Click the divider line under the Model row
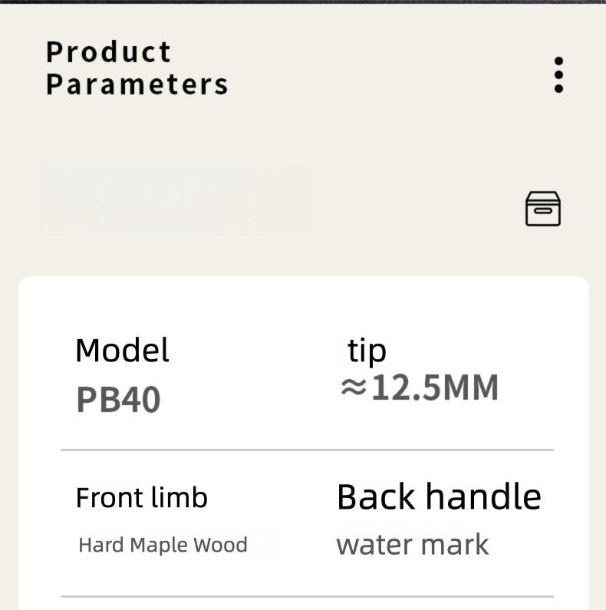The height and width of the screenshot is (610, 606). (307, 450)
